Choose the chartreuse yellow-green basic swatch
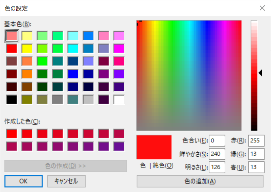The width and height of the screenshot is (271, 192). pos(42,49)
